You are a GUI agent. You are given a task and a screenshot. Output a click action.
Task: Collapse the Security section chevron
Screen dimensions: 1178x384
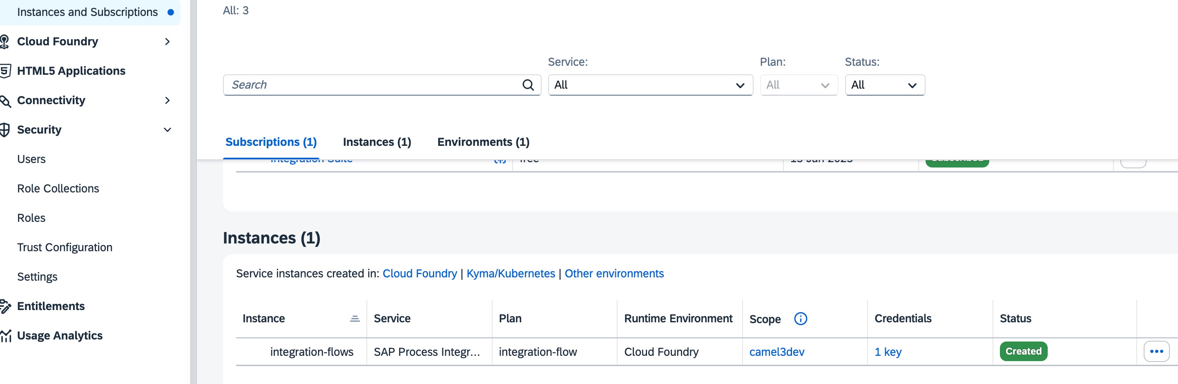click(167, 130)
